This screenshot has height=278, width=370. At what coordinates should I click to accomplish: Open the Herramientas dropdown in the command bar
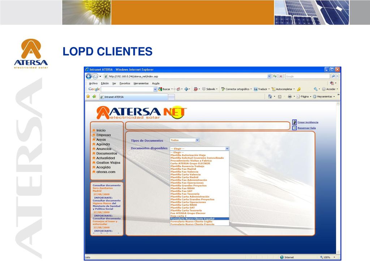coord(324,96)
